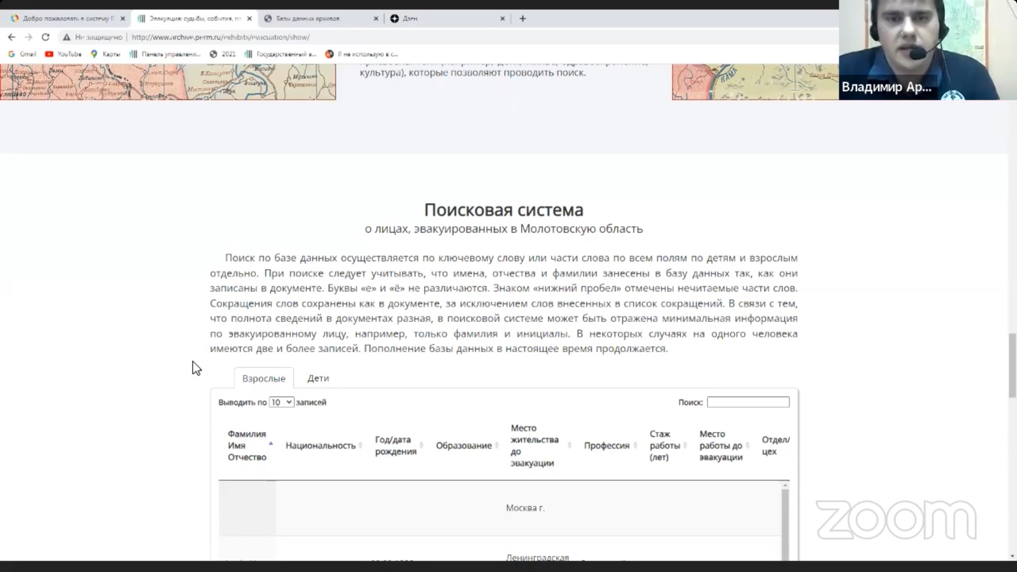Screen dimensions: 1017x572
Task: Open the Карты bookmark
Action: [x=106, y=54]
